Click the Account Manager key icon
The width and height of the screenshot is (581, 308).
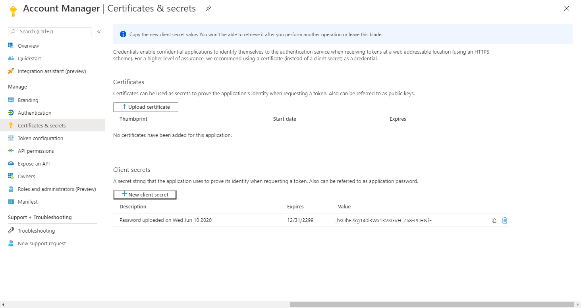click(13, 11)
